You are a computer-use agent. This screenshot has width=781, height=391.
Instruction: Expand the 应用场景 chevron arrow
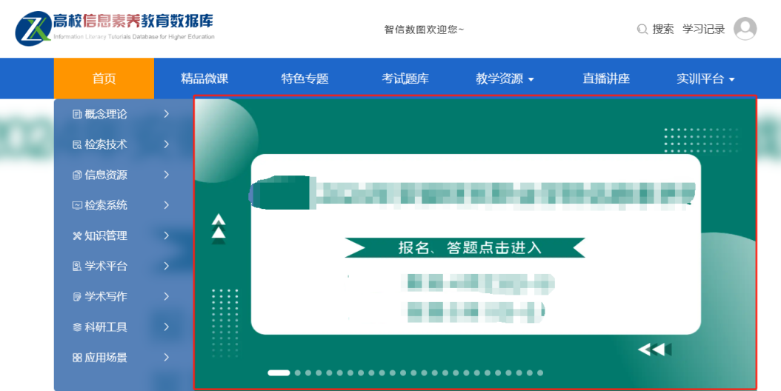(x=167, y=357)
